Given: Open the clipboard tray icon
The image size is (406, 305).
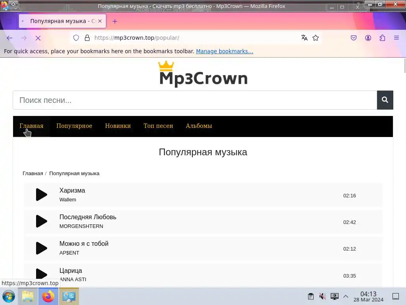Looking at the screenshot, I should [x=311, y=296].
